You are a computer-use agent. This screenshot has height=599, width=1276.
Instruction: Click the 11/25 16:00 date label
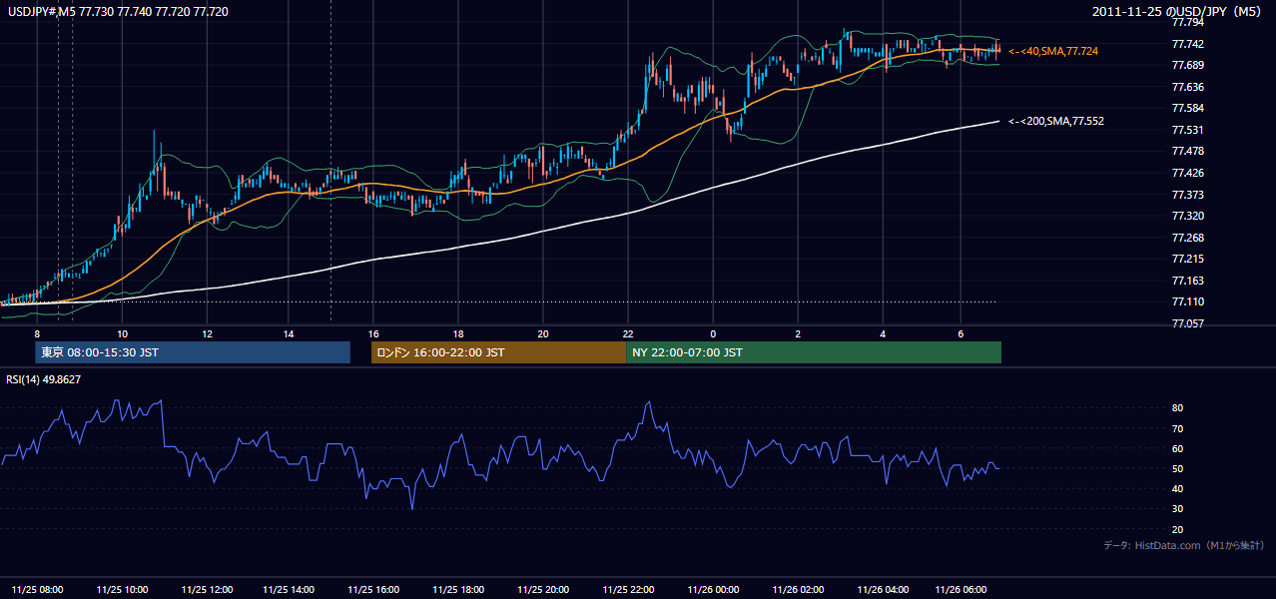[x=372, y=590]
